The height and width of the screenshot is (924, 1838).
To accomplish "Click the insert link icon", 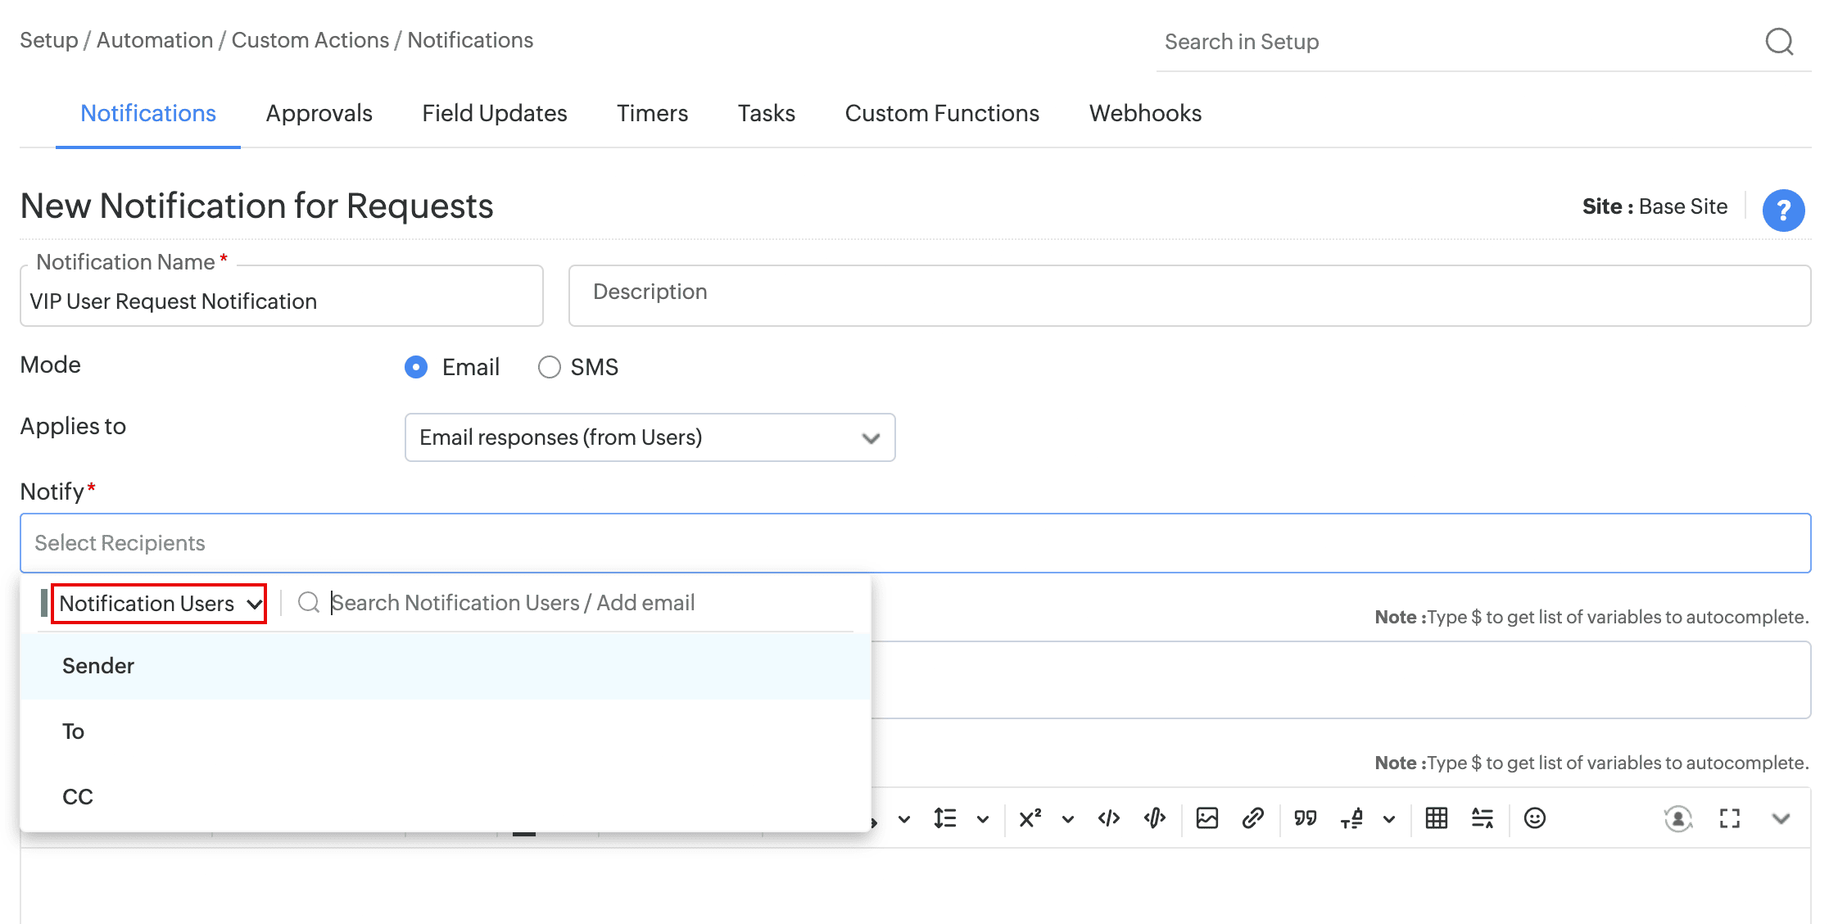I will pyautogui.click(x=1252, y=818).
